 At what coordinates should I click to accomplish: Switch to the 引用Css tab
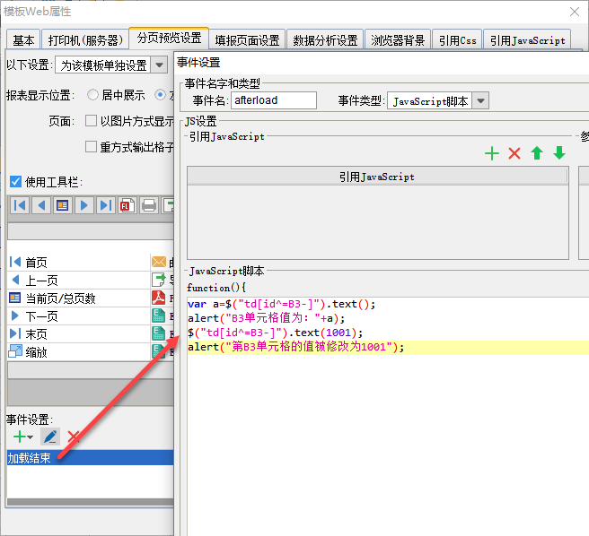(457, 39)
